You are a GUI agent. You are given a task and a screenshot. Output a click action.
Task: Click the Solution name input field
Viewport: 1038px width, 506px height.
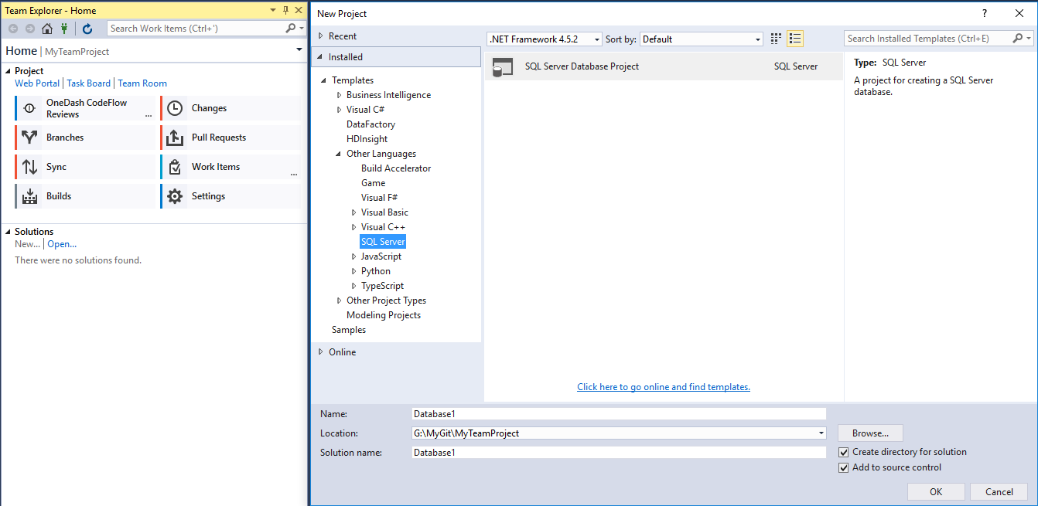(619, 453)
